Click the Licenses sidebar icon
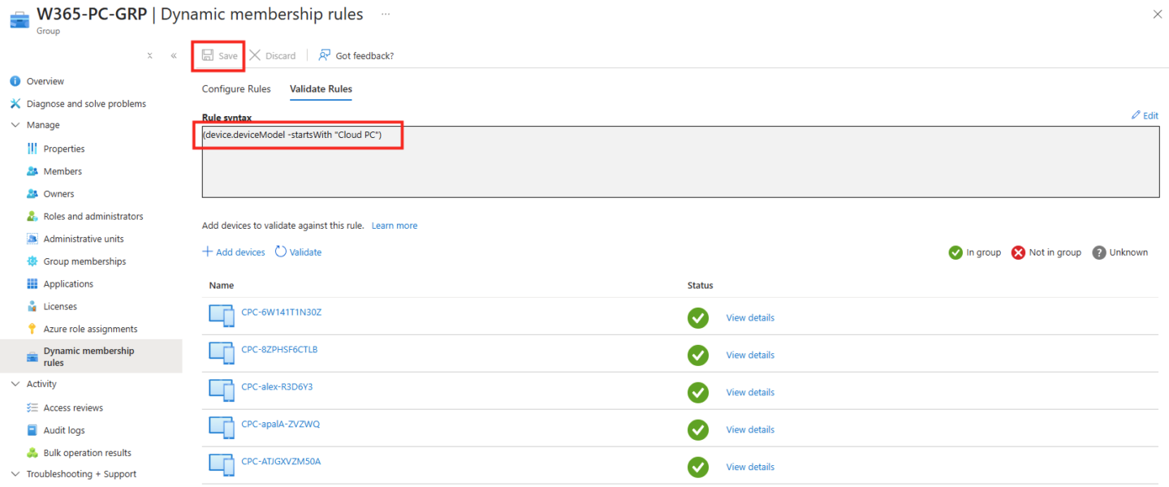 pyautogui.click(x=32, y=307)
